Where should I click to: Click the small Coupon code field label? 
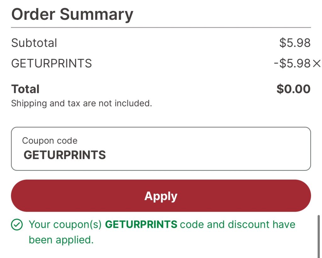[50, 141]
